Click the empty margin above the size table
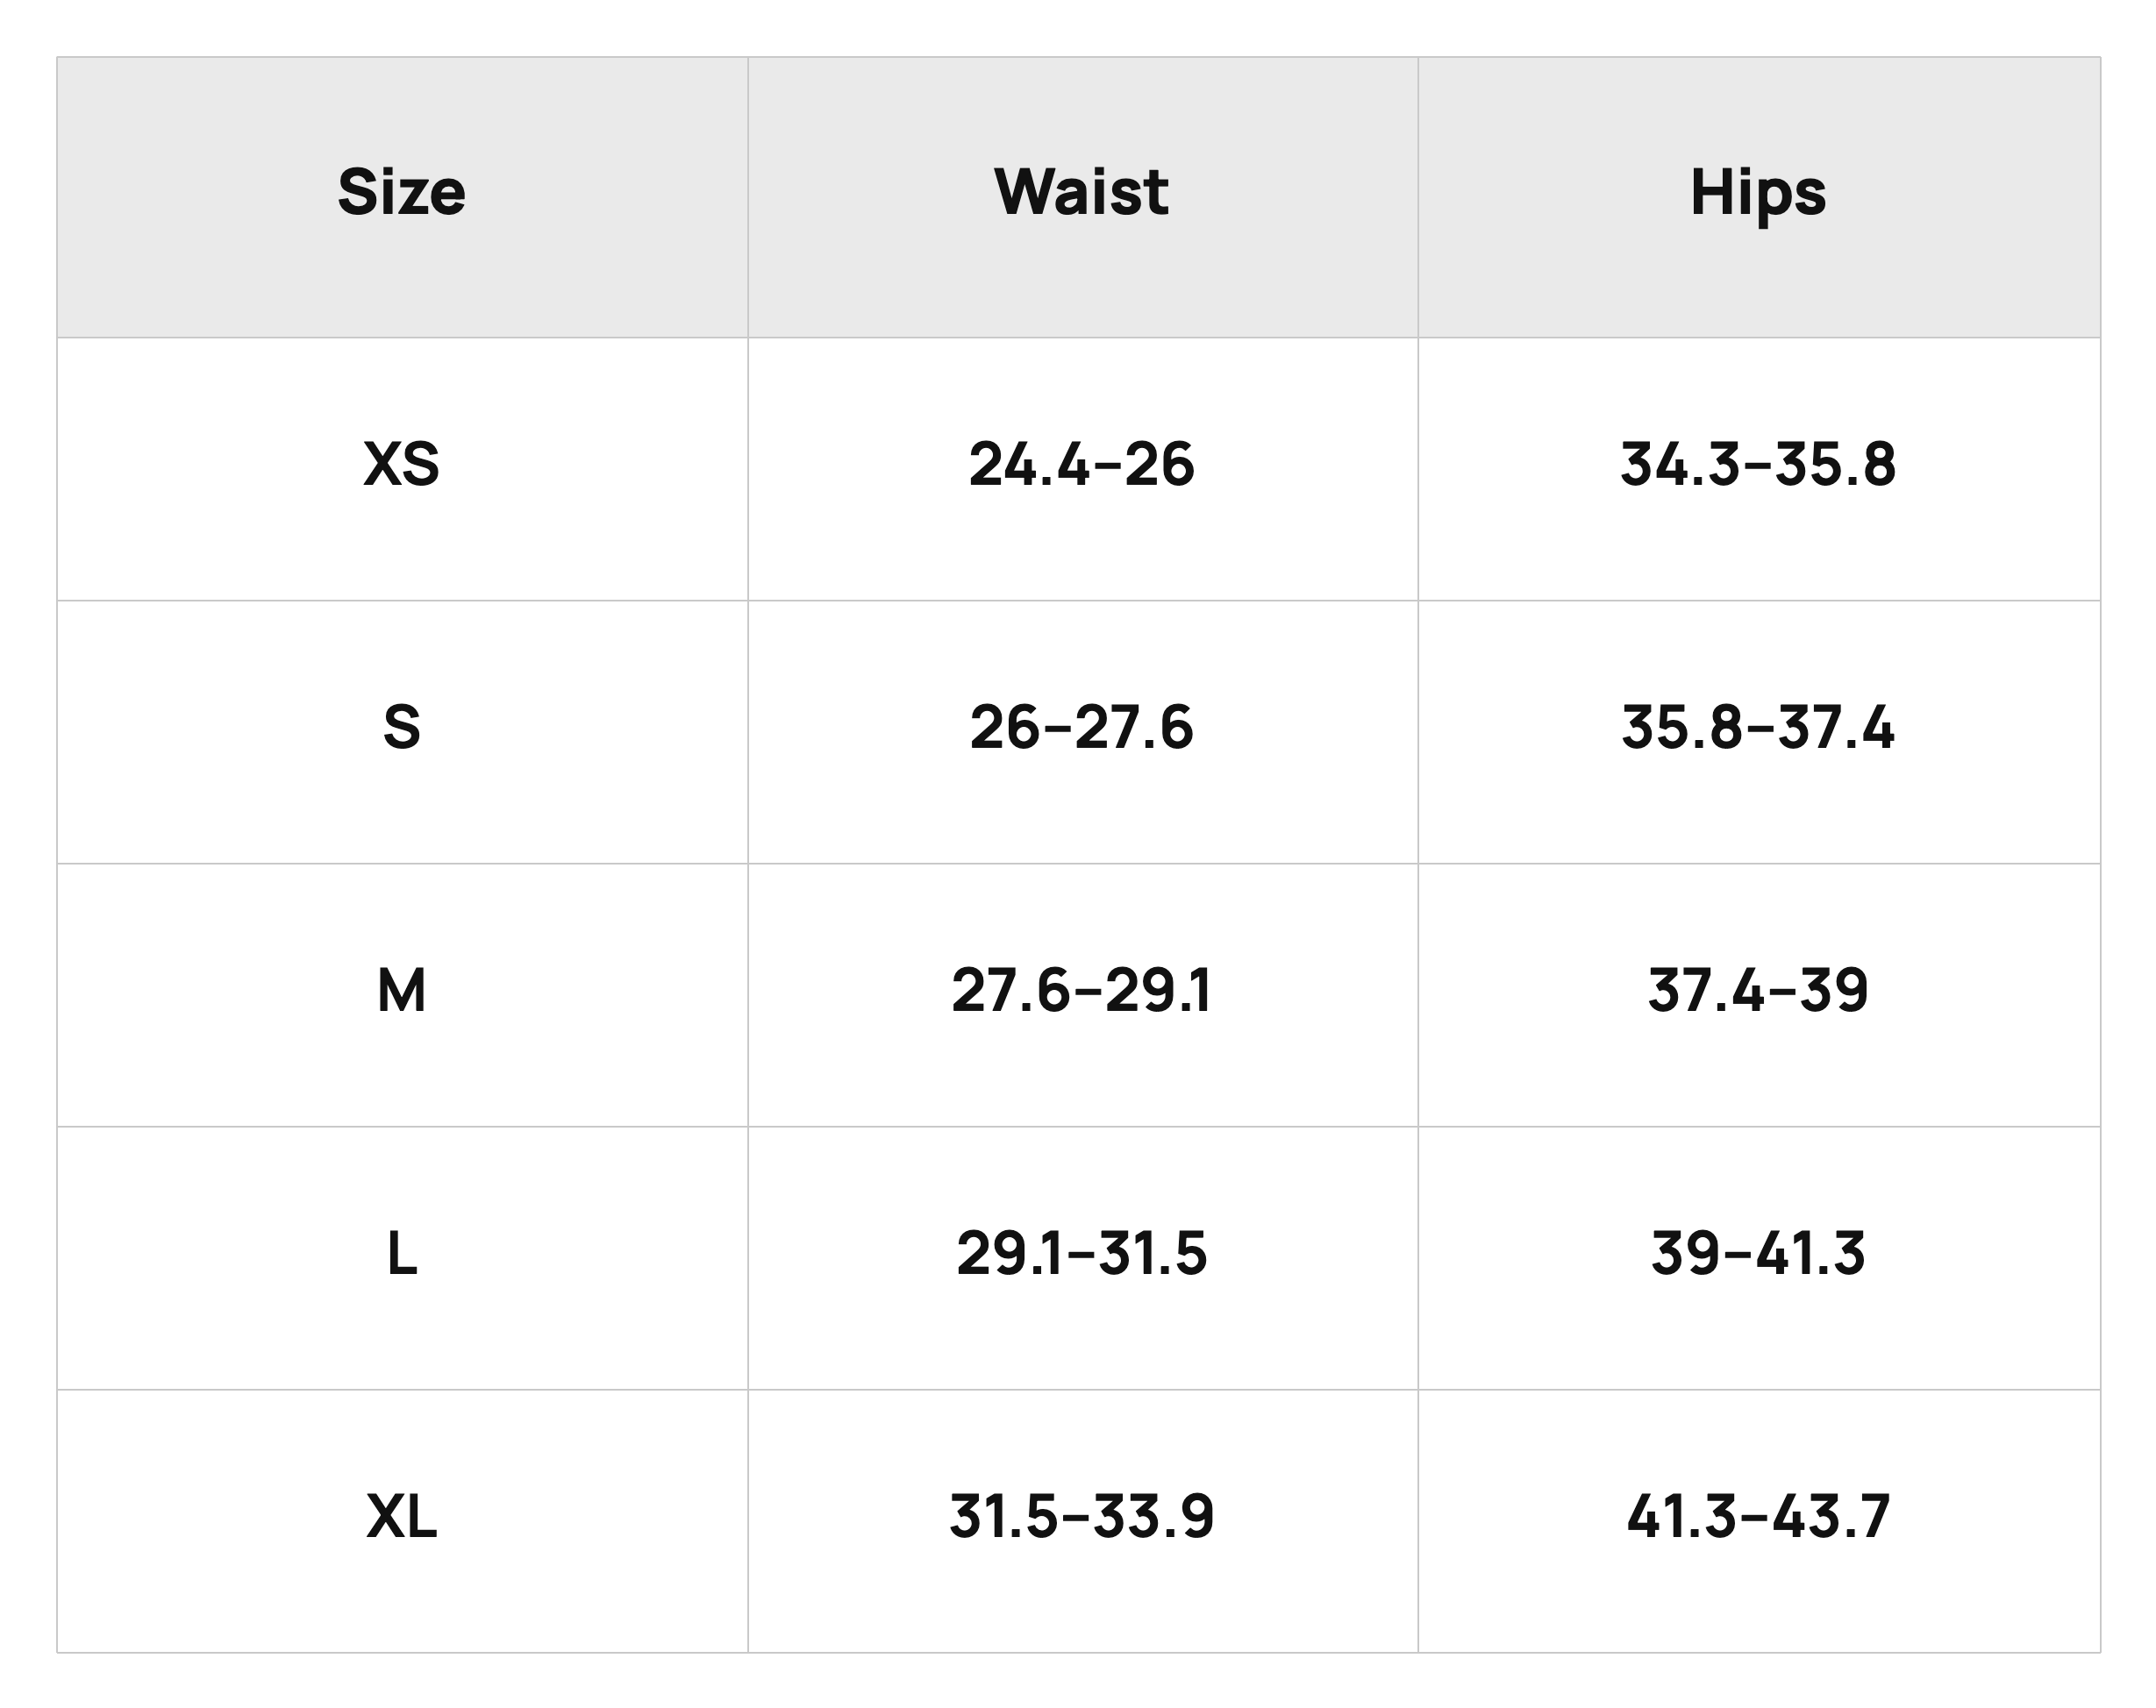Screen dimensions: 2156x1708 [1078, 28]
